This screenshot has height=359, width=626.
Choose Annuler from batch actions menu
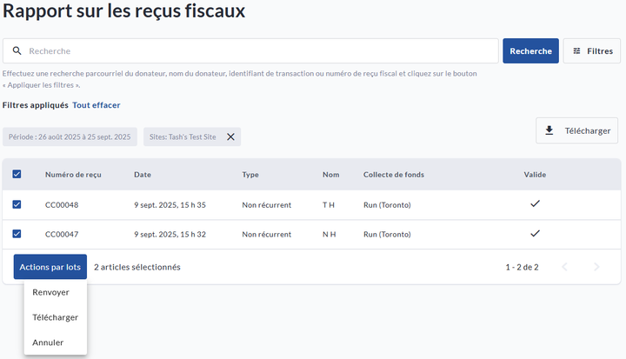coord(48,342)
